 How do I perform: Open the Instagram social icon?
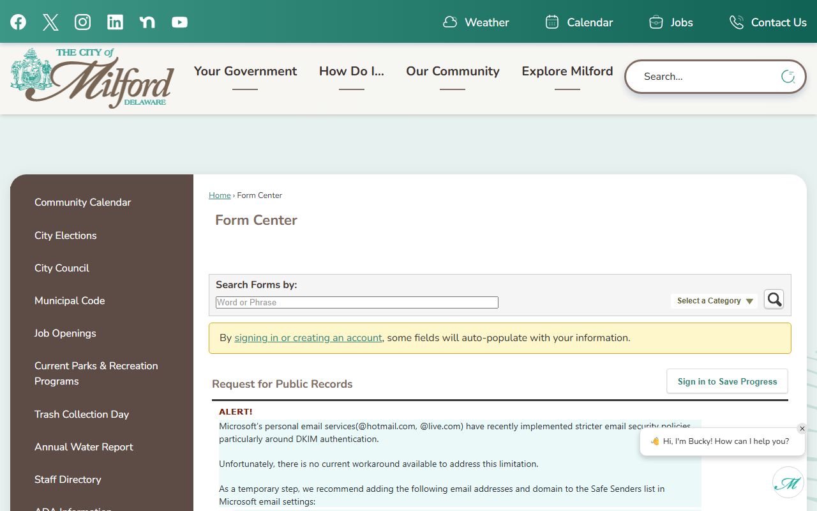(x=83, y=22)
